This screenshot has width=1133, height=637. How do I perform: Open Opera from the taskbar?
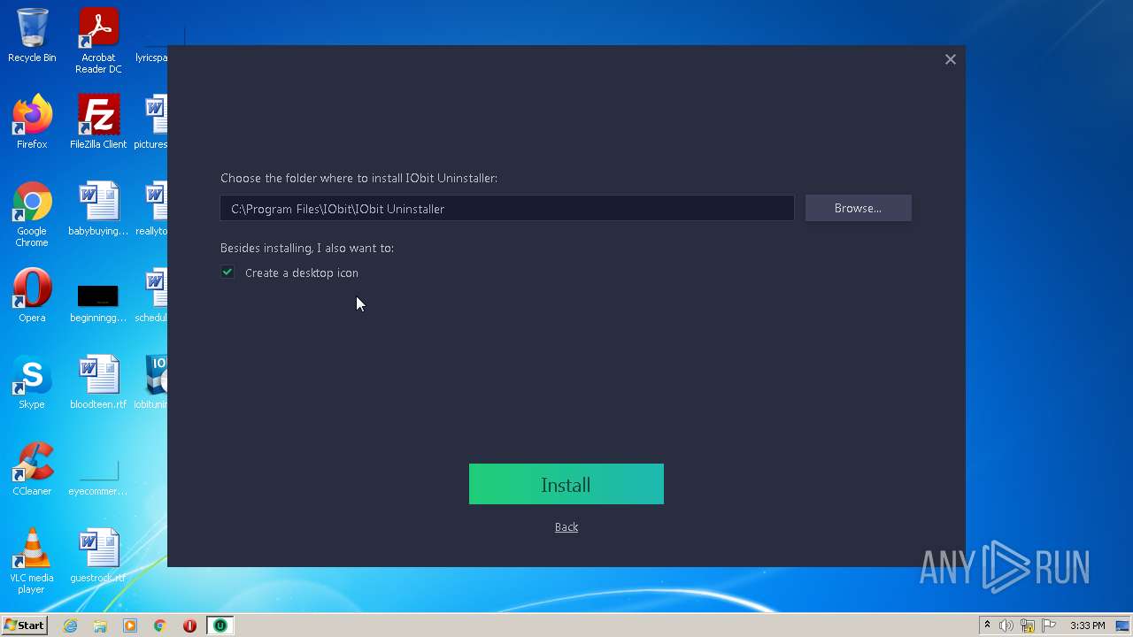[189, 625]
